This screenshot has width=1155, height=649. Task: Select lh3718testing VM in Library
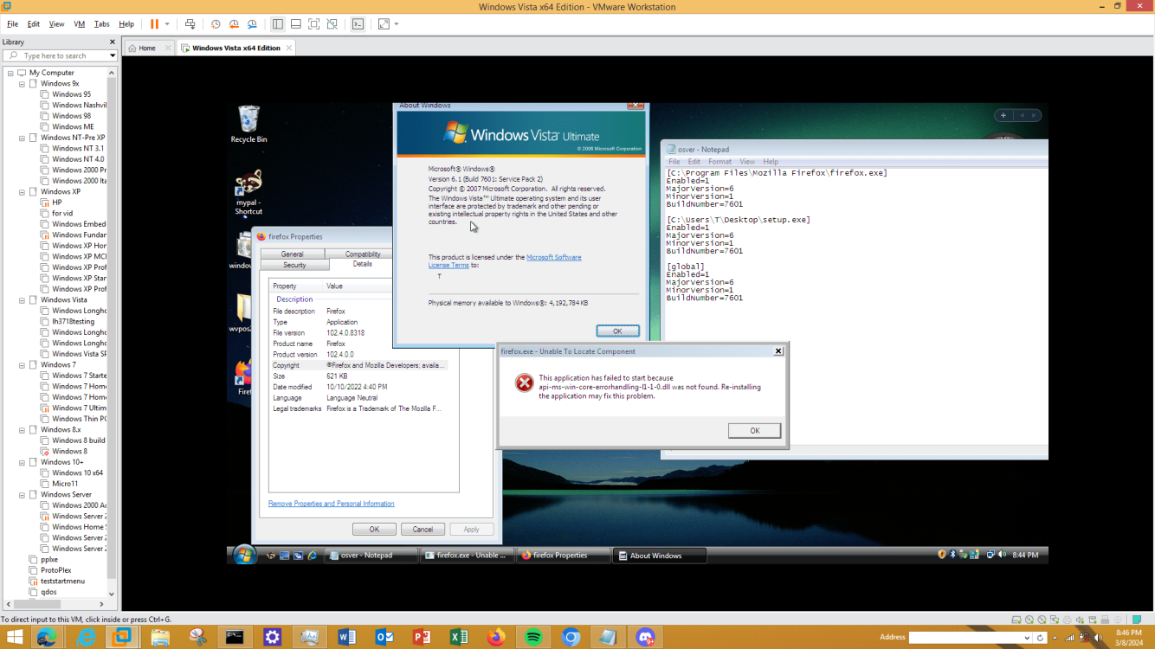click(73, 322)
